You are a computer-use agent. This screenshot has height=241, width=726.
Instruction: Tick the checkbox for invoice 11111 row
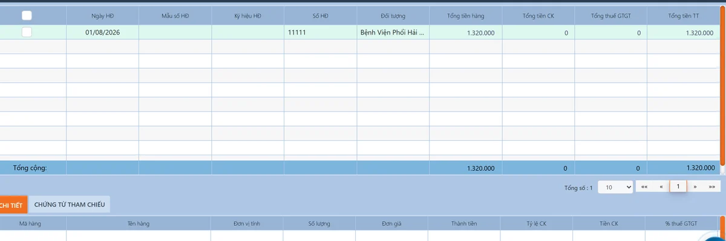coord(27,33)
